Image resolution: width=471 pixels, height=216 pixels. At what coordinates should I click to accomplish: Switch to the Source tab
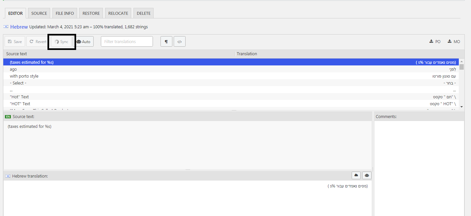coord(39,13)
